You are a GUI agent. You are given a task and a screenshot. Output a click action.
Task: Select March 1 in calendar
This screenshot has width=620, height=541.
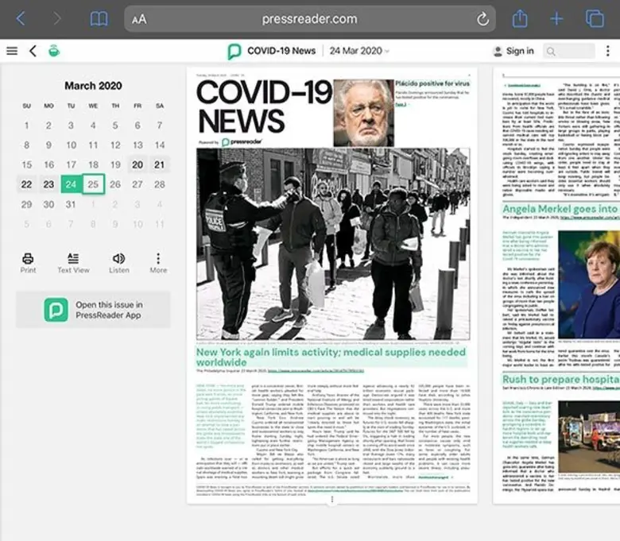click(26, 126)
